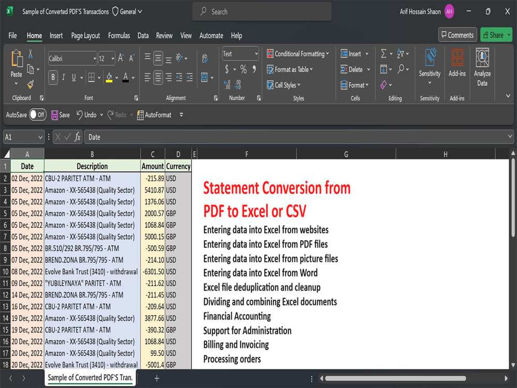Open Add-ins button
This screenshot has height=388, width=517.
point(457,63)
